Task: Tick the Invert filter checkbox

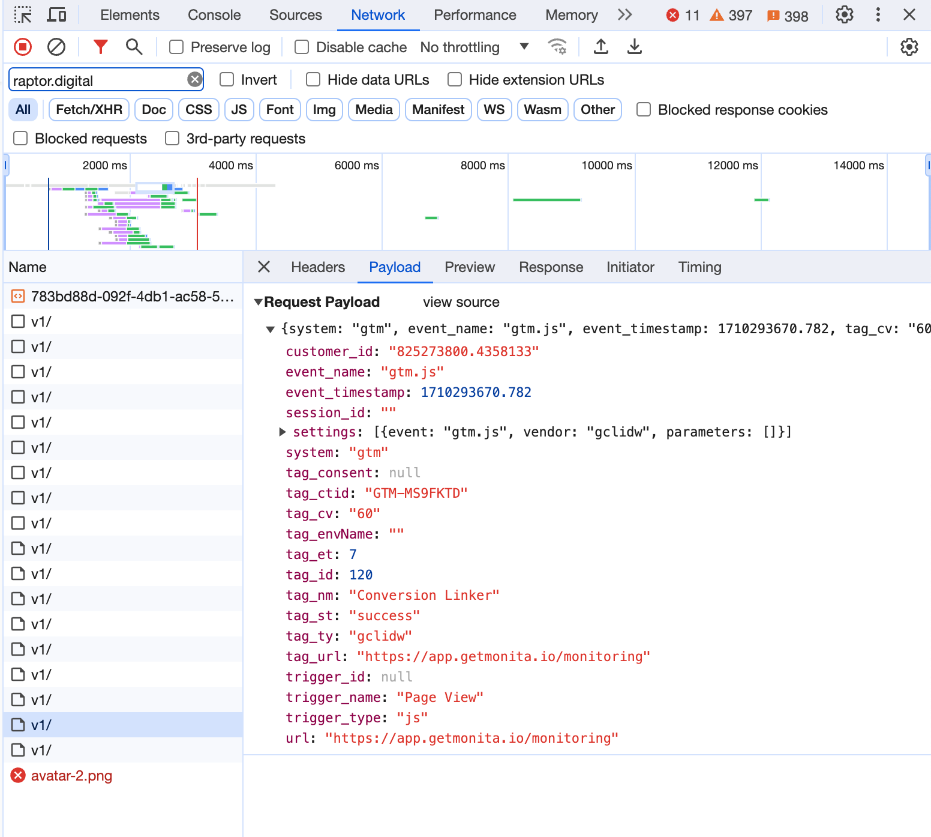Action: click(227, 80)
